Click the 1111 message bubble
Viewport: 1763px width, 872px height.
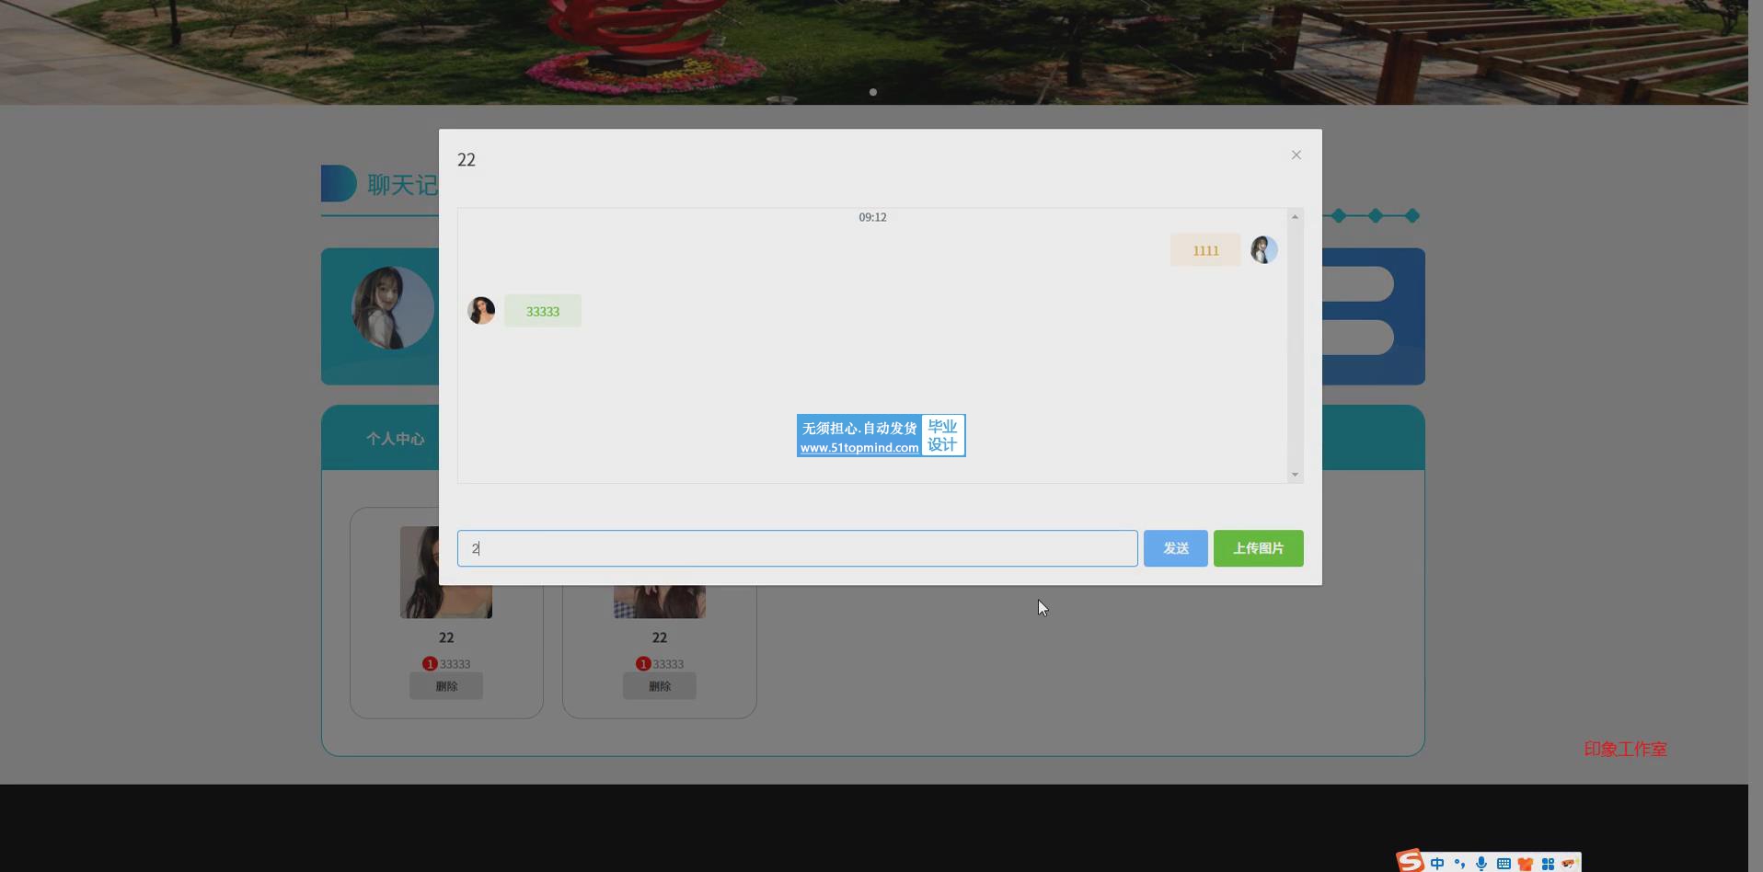tap(1205, 250)
